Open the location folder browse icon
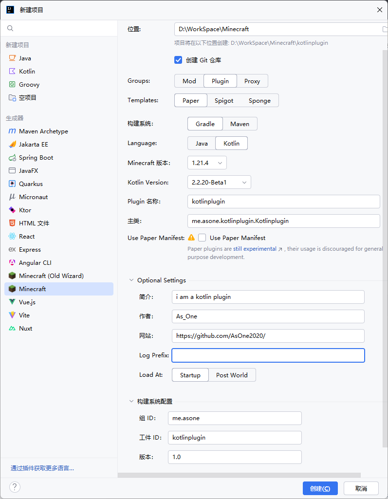This screenshot has width=388, height=499. click(385, 29)
